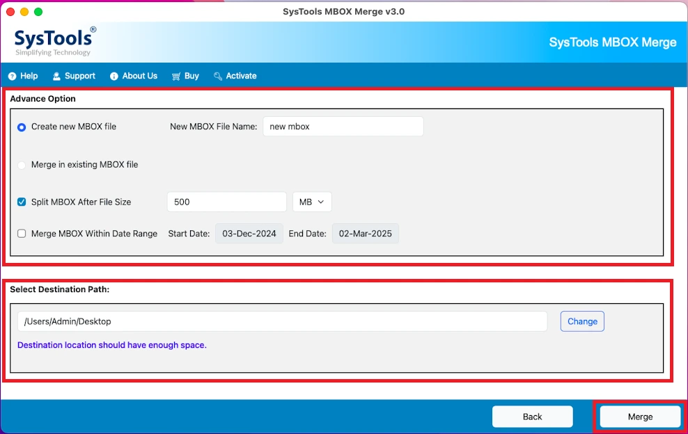The height and width of the screenshot is (434, 688).
Task: Click the Support person icon
Action: (x=56, y=77)
